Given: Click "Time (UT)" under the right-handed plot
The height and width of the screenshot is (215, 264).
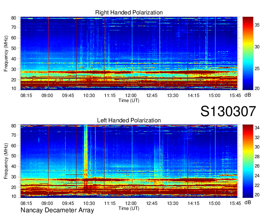Looking at the screenshot, I should [129, 100].
